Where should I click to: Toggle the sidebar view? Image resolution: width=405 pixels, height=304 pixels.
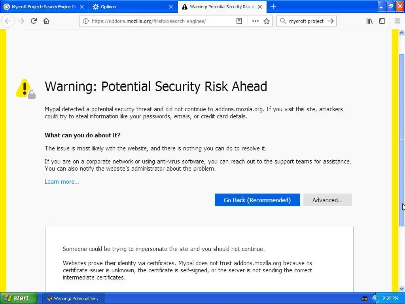point(382,21)
